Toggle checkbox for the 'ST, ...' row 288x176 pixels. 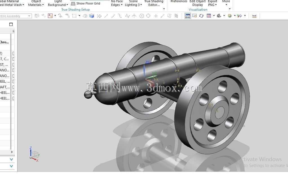point(13,65)
